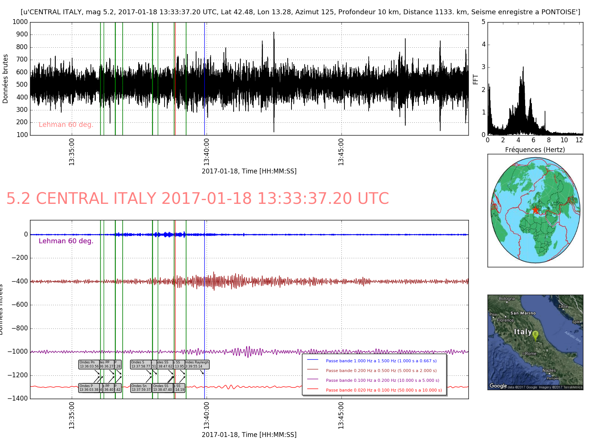Image resolution: width=601 pixels, height=443 pixels.
Task: Click the red star on the globe map
Action: pos(535,210)
